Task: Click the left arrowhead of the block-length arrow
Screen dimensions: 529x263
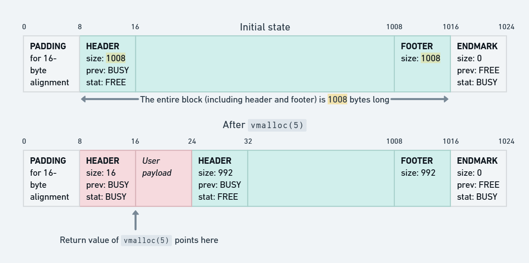Action: tap(84, 99)
